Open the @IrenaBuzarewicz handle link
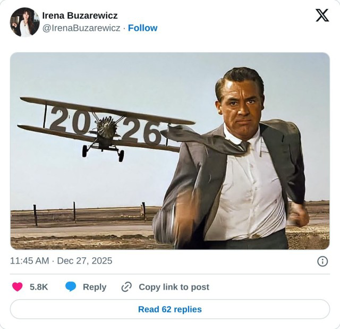Screen dimensions: 340x329 [x=81, y=28]
